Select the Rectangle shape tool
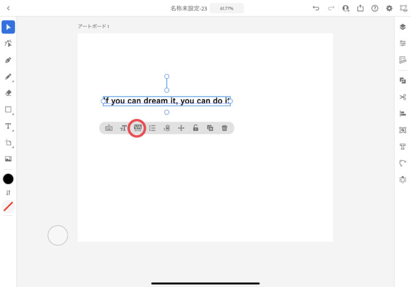This screenshot has height=287, width=411. 8,110
